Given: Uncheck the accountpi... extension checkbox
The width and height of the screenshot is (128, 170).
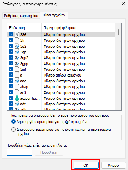Looking at the screenshot, I should tap(11, 98).
